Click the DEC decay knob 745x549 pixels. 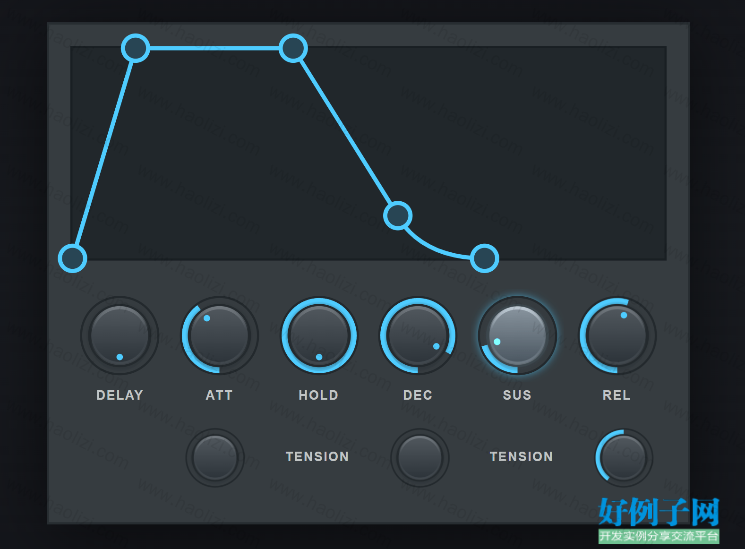(x=418, y=335)
